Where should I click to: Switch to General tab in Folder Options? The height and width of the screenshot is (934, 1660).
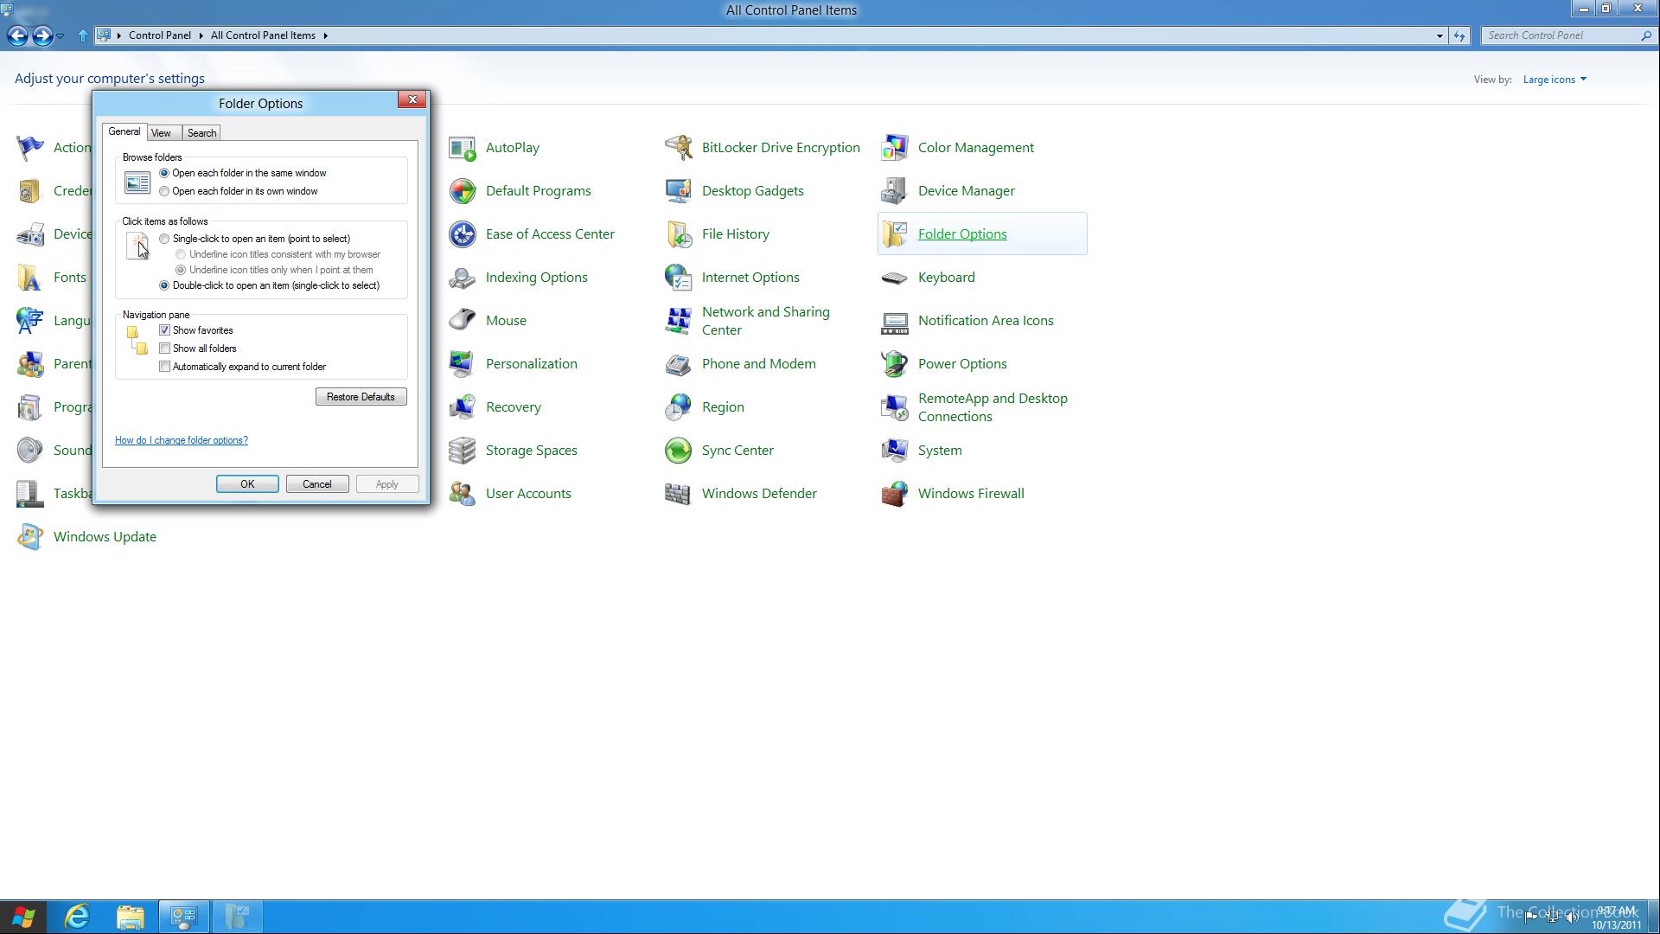(x=124, y=131)
